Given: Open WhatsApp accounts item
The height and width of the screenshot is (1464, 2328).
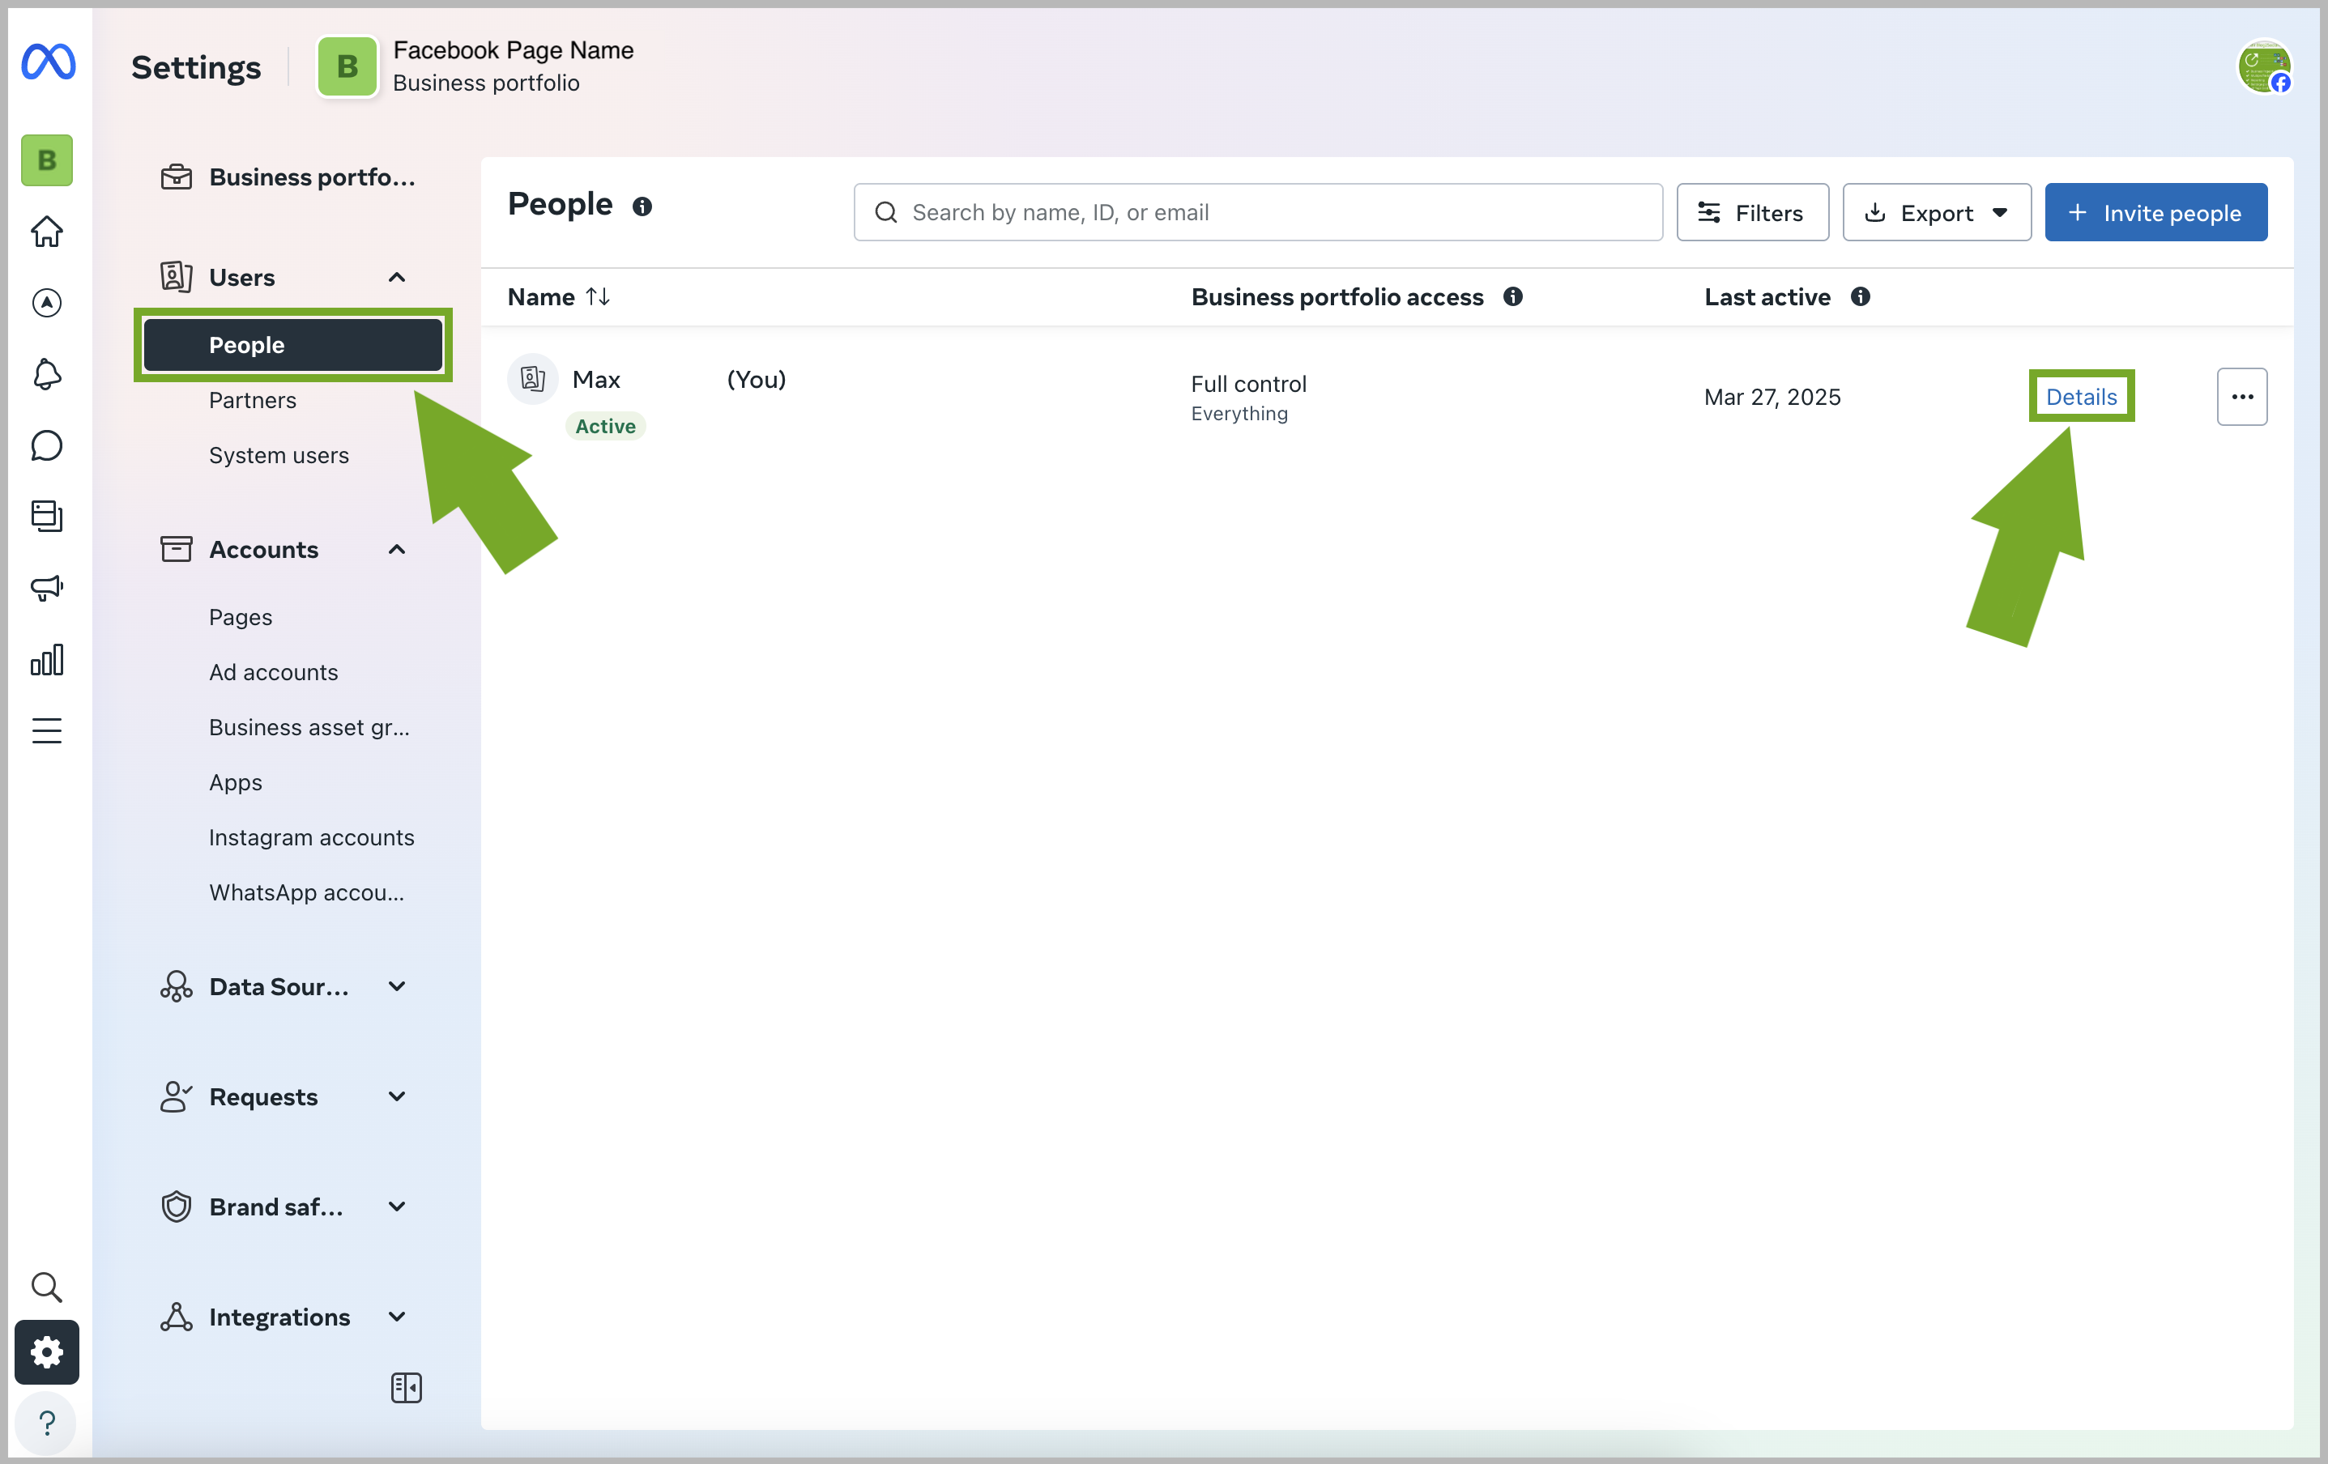Looking at the screenshot, I should 306,892.
